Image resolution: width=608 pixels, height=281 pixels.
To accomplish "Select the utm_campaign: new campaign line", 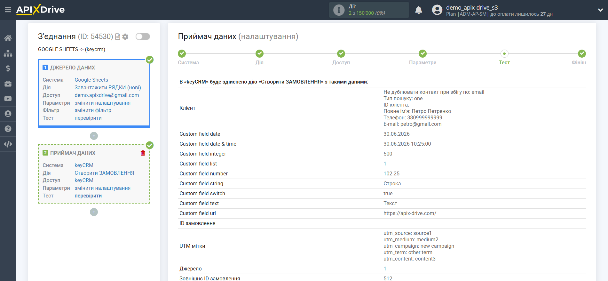I will tap(419, 246).
